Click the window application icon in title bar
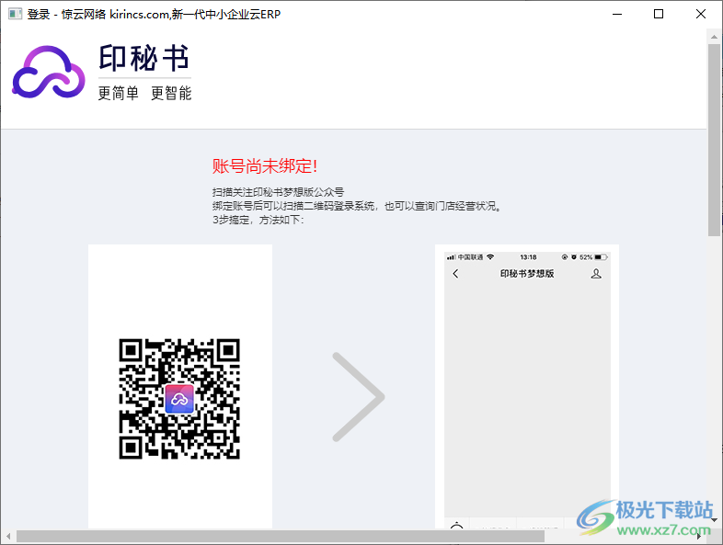 pyautogui.click(x=15, y=14)
